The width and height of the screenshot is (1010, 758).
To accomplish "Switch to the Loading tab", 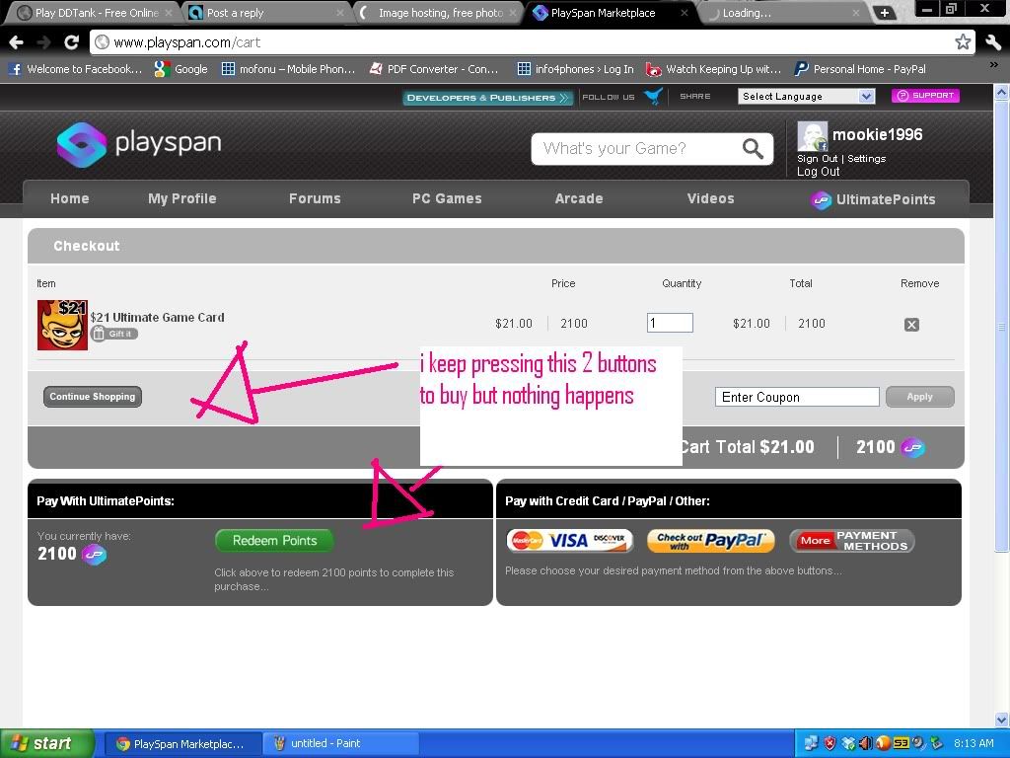I will tap(782, 13).
